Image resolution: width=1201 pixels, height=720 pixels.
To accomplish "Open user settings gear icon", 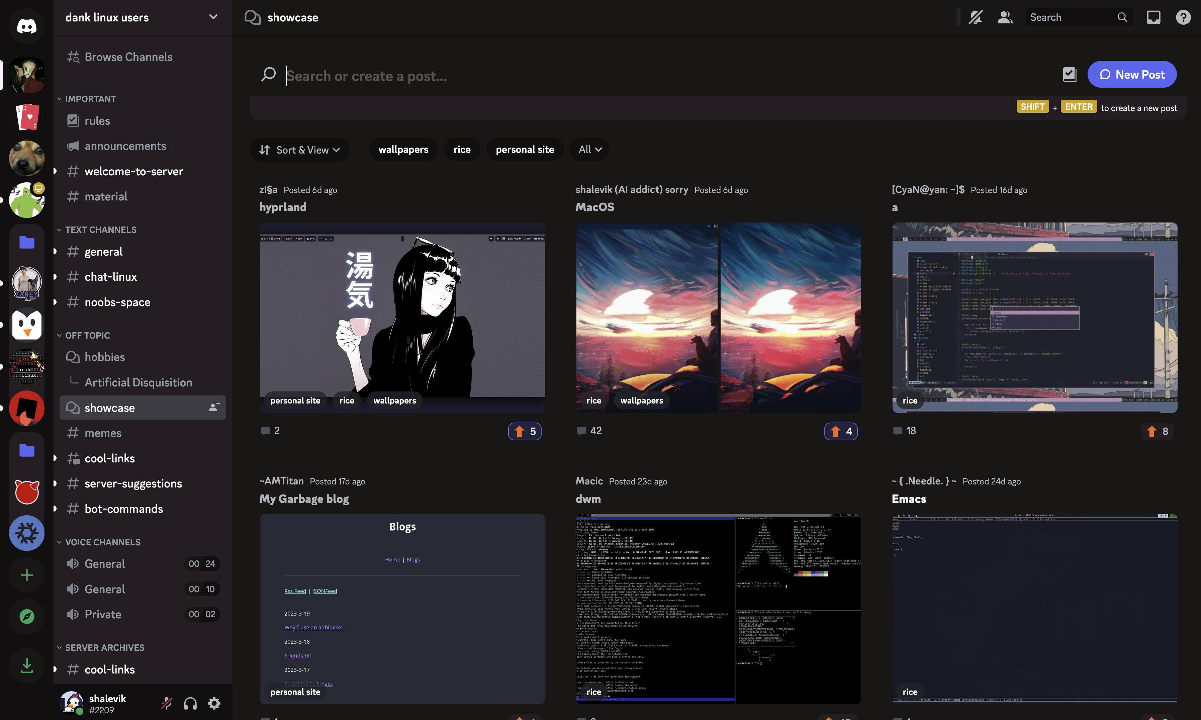I will (214, 703).
